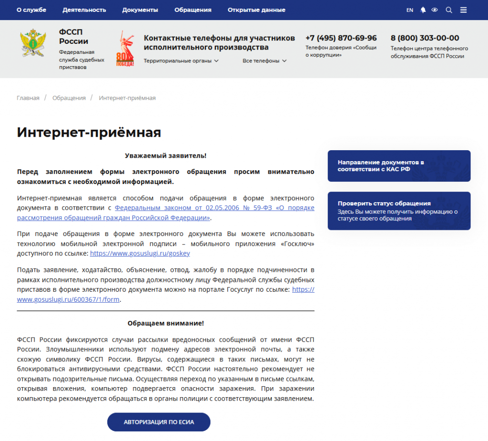Viewport: 488px width, 441px height.
Task: Click the 80 Победа anniversary emblem
Action: [x=125, y=49]
